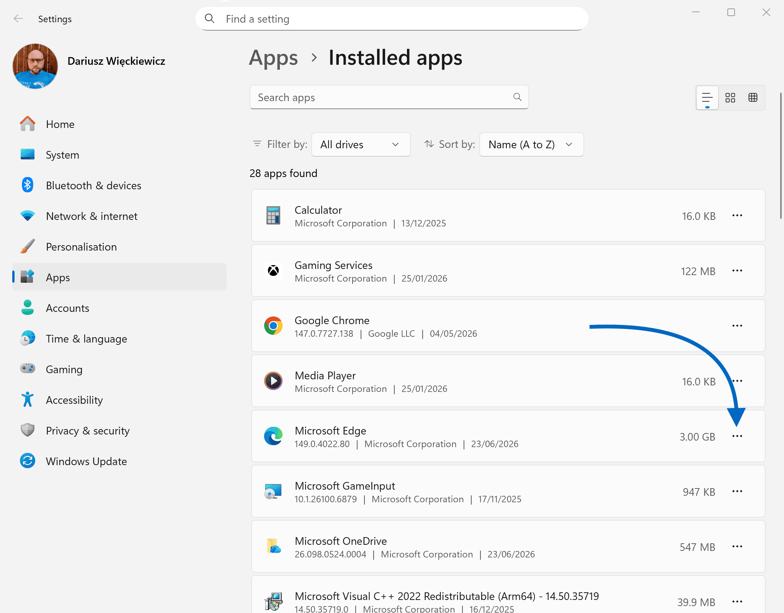Switch to grid view layout
Image resolution: width=784 pixels, height=613 pixels.
[730, 98]
